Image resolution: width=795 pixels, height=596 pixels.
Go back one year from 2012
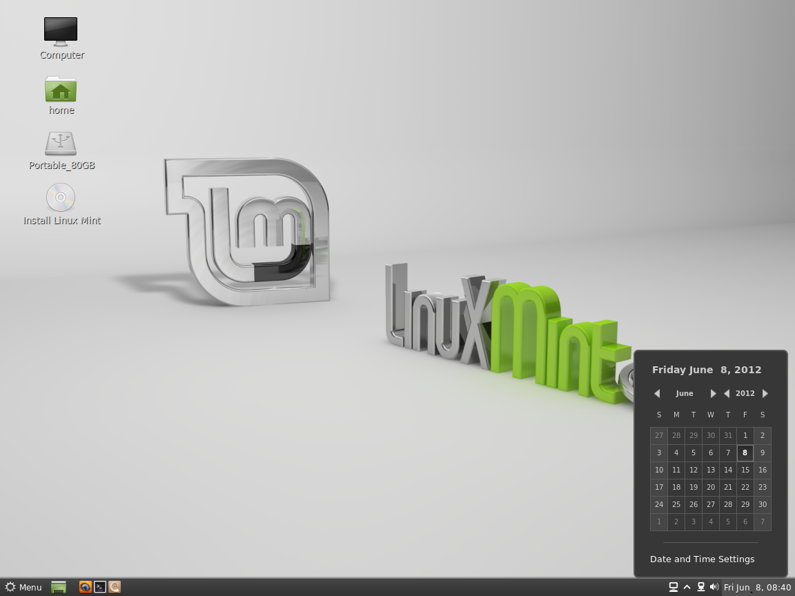point(727,393)
